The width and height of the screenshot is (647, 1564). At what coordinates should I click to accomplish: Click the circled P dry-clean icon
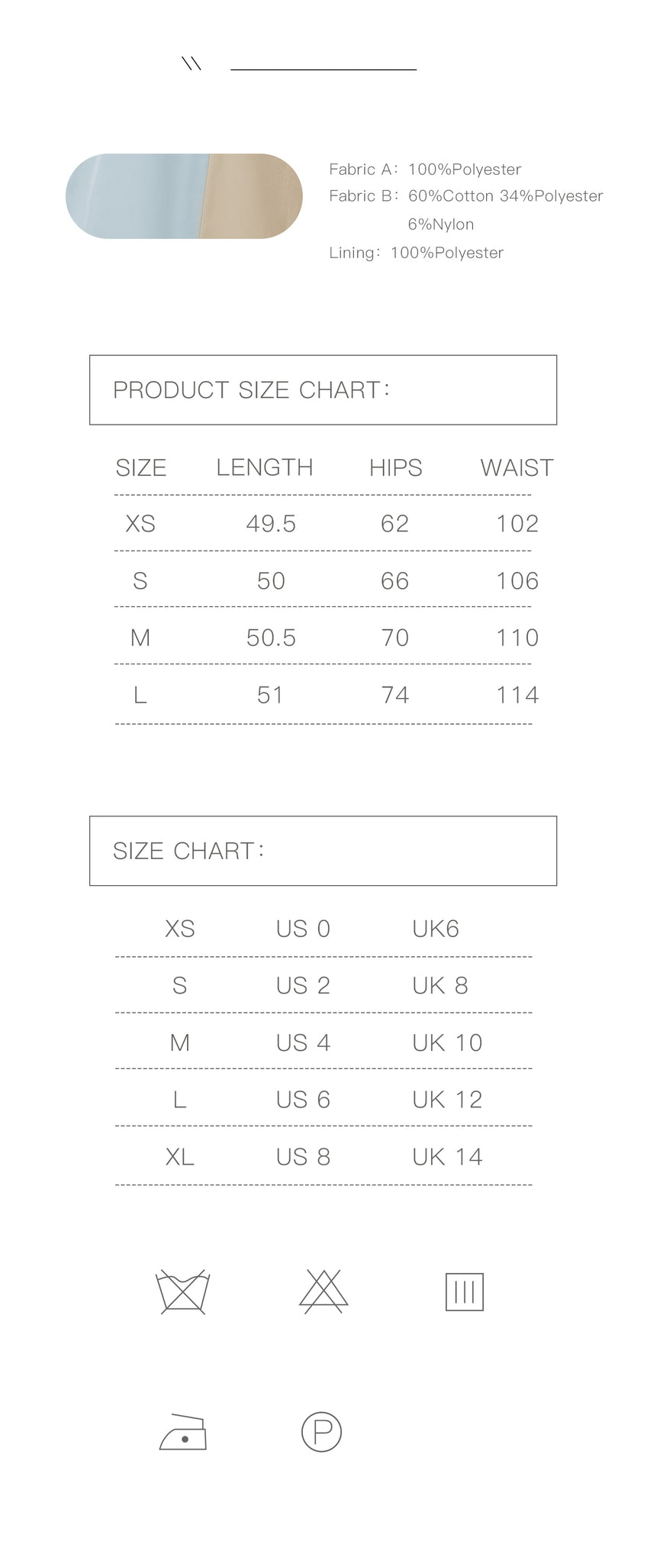click(x=322, y=1431)
